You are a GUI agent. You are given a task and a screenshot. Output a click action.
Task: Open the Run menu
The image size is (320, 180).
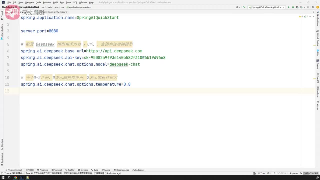coord(62,2)
